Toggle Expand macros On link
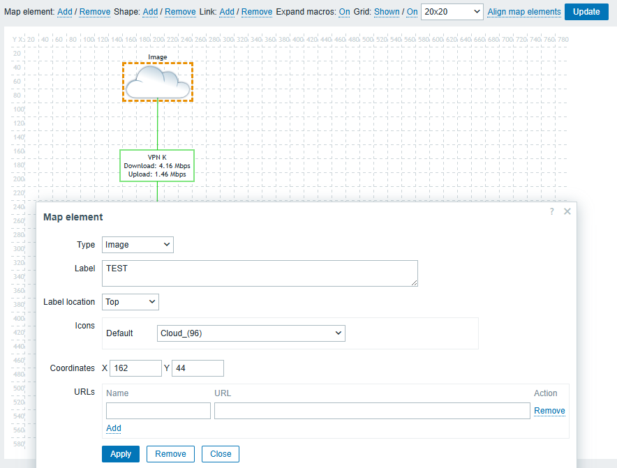Viewport: 617px width, 468px height. 344,12
